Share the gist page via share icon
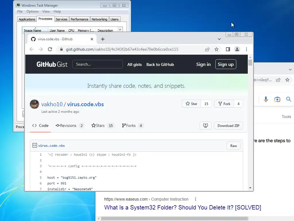 207,49
